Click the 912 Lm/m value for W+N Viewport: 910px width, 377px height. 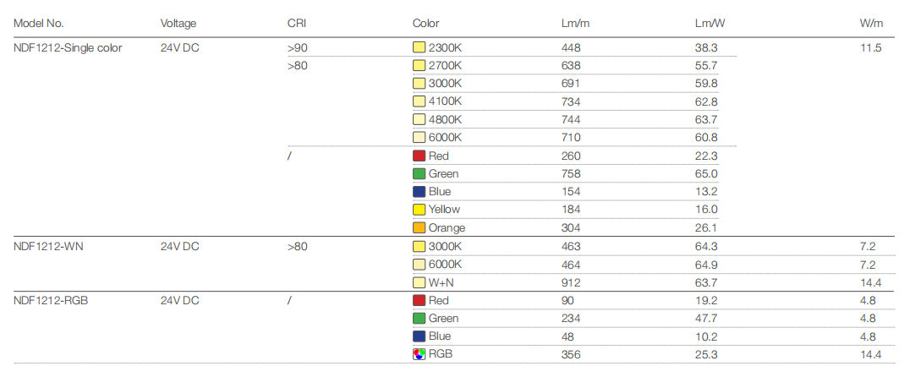571,282
